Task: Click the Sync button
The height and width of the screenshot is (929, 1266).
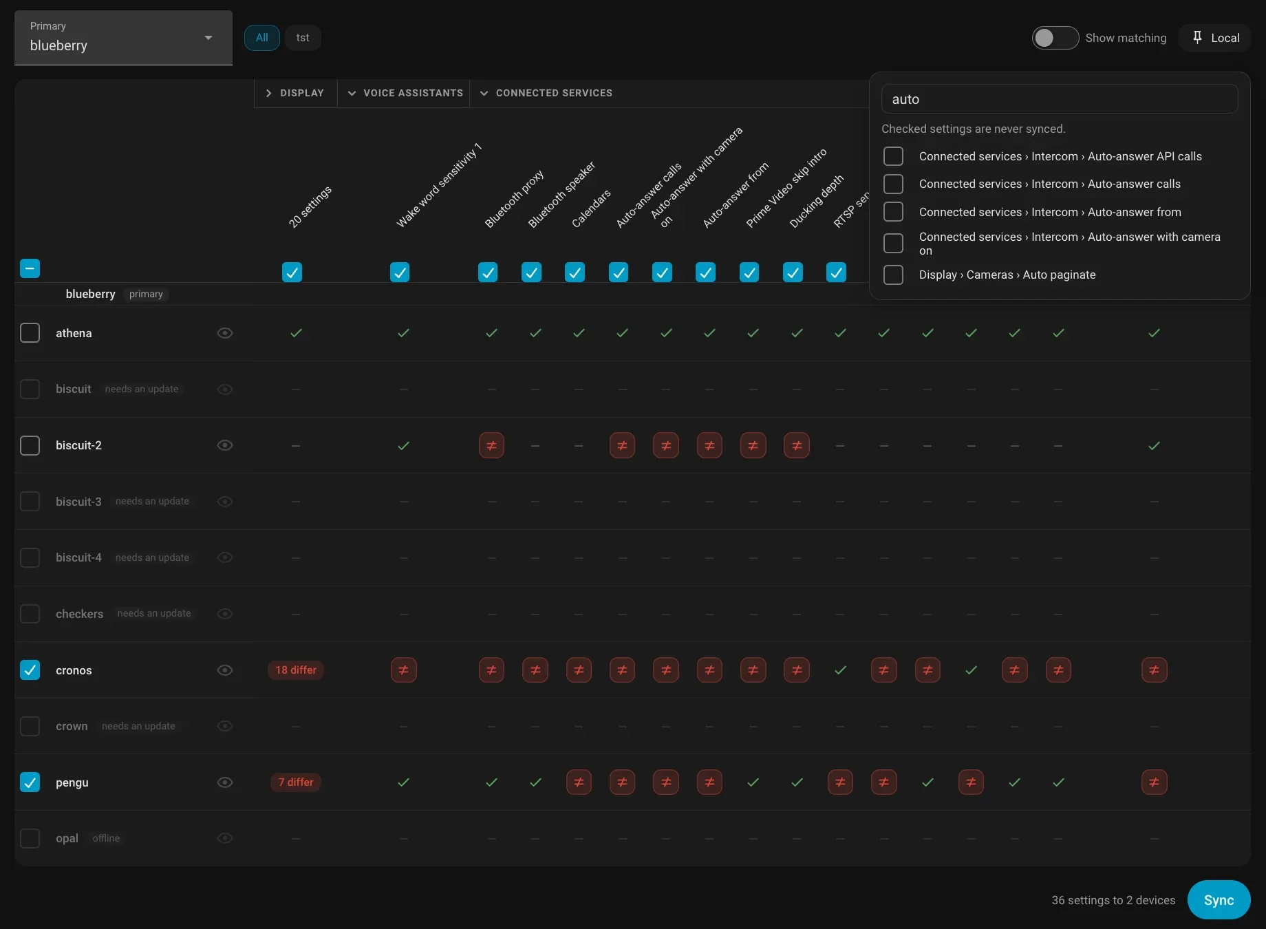Action: [1219, 900]
